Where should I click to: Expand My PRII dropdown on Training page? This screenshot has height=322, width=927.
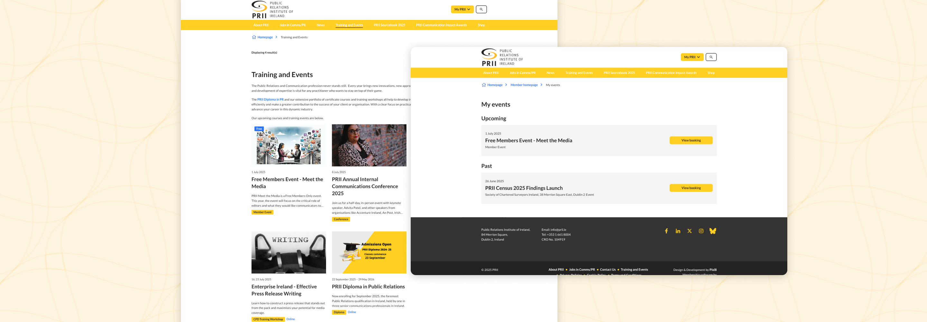pyautogui.click(x=462, y=9)
